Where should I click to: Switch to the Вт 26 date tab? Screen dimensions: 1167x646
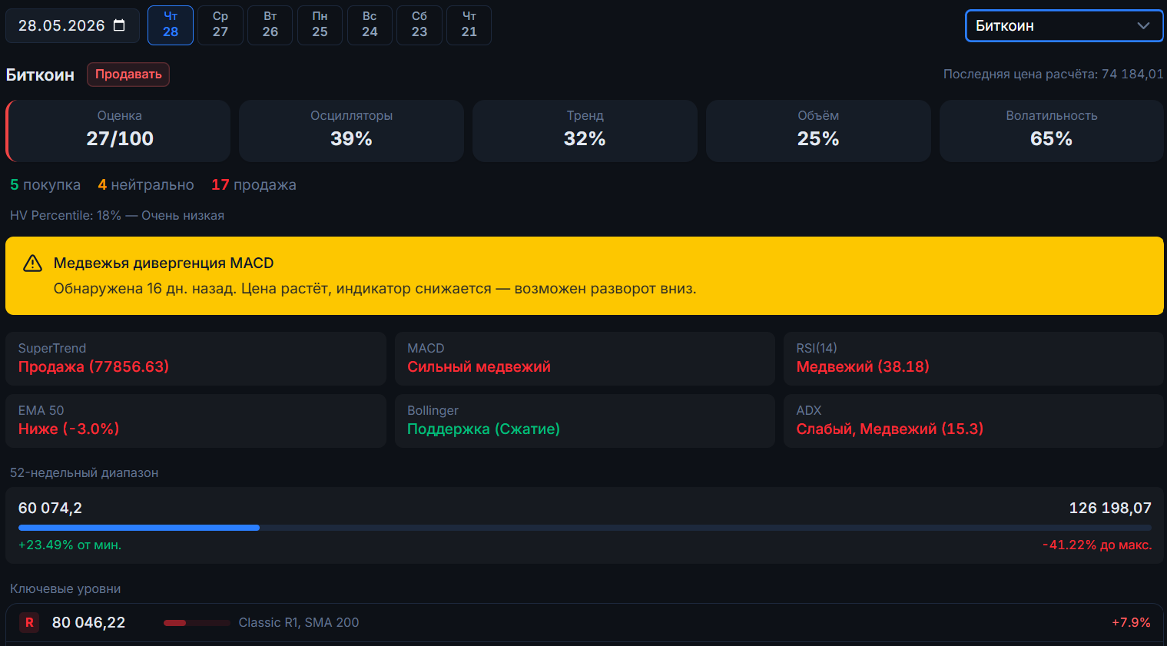(270, 25)
